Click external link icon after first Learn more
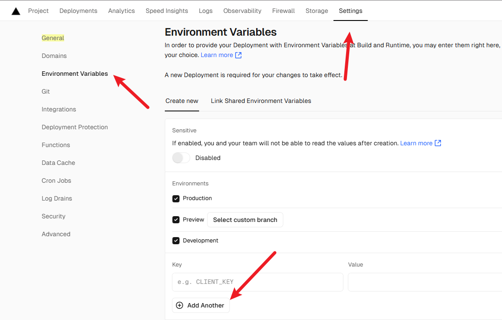This screenshot has height=320, width=502. (x=238, y=55)
